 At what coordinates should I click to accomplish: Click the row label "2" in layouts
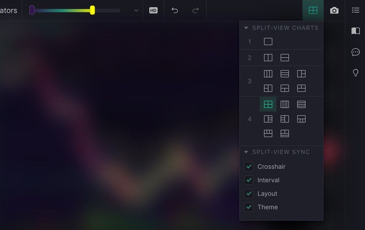point(249,58)
